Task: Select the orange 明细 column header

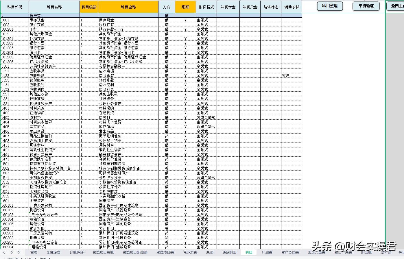Action: click(x=185, y=7)
